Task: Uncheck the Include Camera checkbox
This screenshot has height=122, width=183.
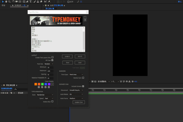Action: [83, 86]
